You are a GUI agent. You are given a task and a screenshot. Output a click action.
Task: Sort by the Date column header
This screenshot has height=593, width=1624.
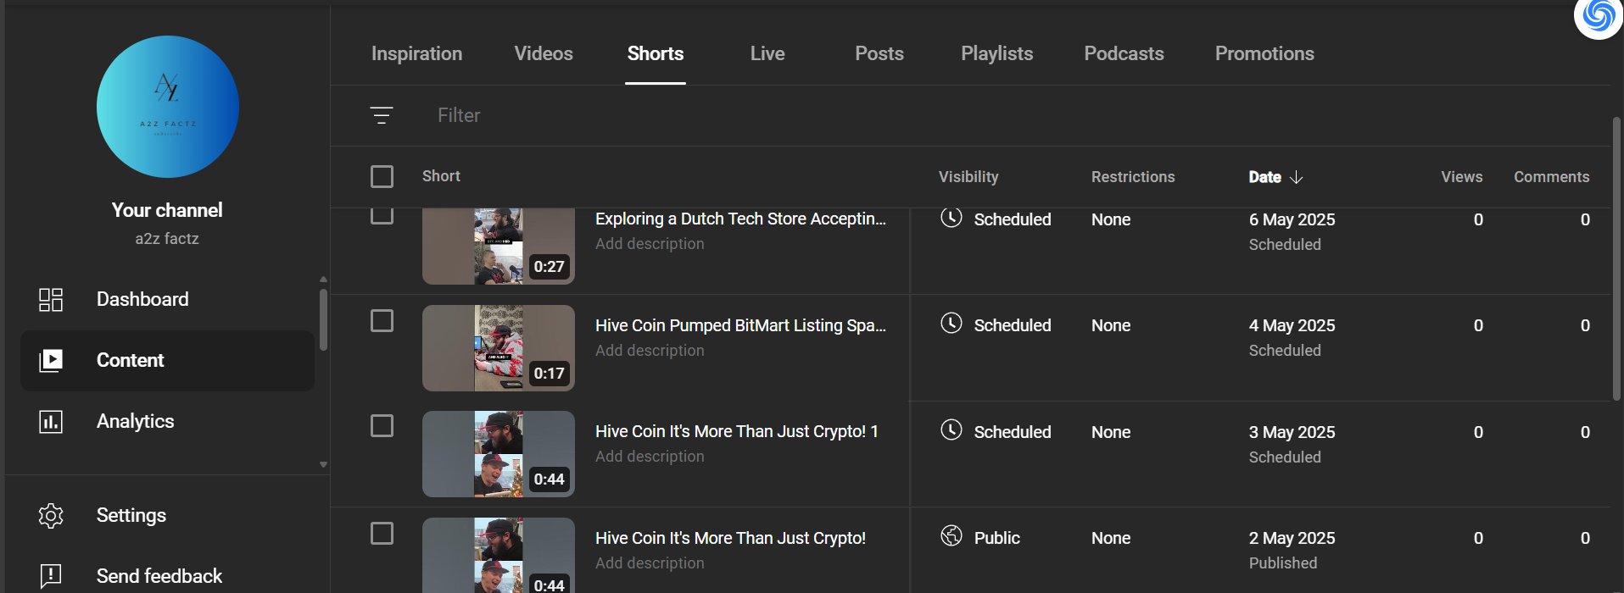[1265, 177]
